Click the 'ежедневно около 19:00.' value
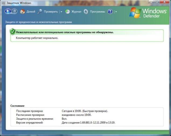 76,115
